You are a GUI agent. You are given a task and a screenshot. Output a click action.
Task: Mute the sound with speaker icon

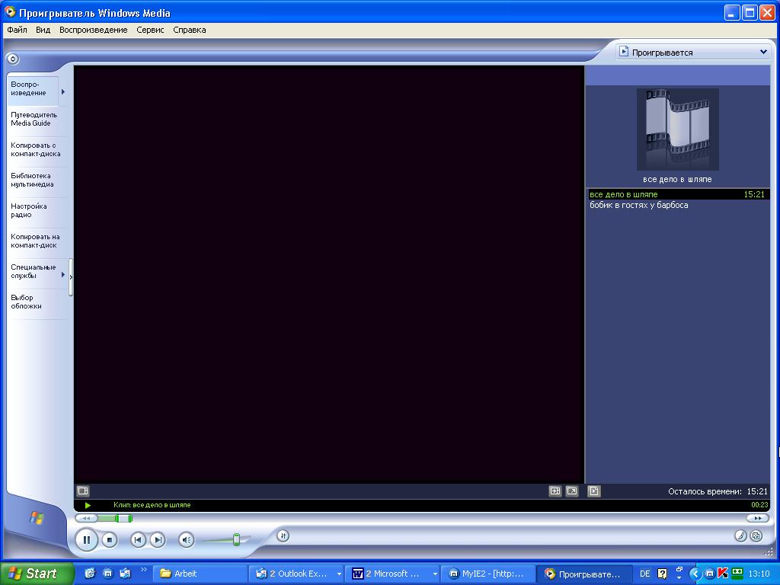coord(186,540)
